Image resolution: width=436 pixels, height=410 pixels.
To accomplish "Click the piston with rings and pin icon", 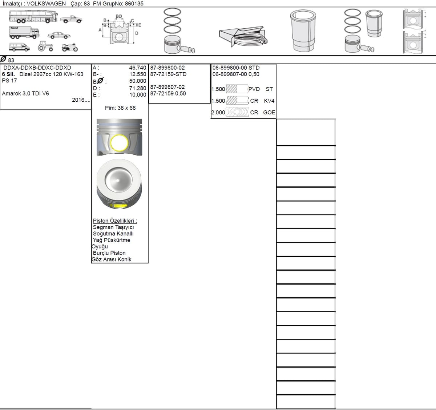I will (179, 31).
